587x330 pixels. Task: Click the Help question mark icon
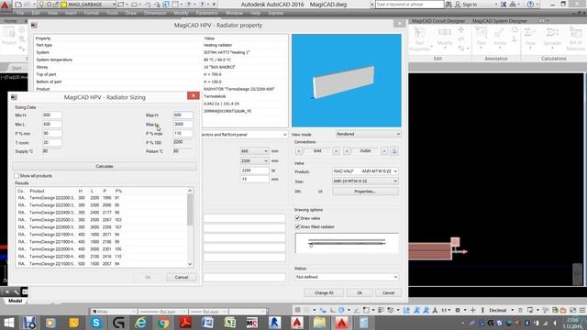point(530,5)
